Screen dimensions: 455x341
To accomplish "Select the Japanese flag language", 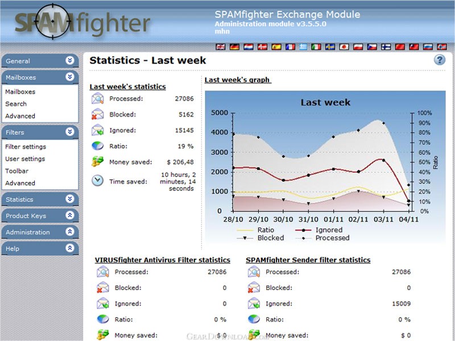I will 344,47.
